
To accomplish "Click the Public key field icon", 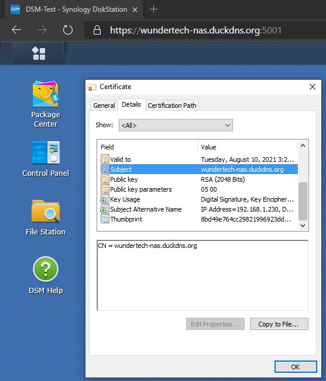I will coord(105,179).
